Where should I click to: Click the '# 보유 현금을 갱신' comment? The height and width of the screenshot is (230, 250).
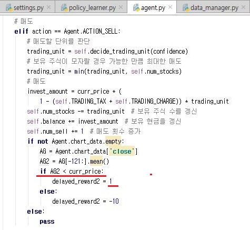pyautogui.click(x=153, y=121)
